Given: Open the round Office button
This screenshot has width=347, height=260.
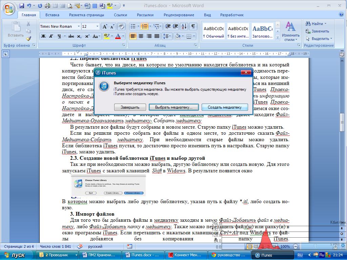Looking at the screenshot, I should click(x=9, y=9).
